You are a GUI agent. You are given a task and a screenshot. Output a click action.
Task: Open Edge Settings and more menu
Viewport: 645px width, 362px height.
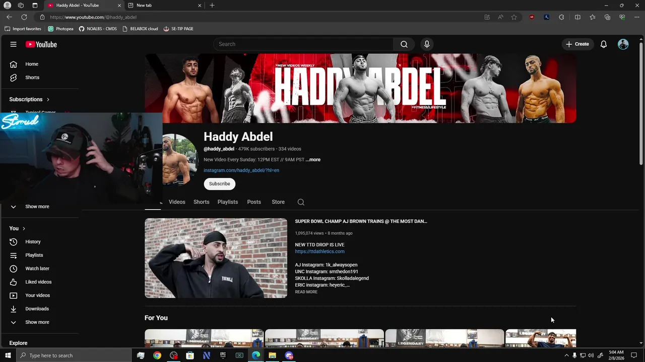pyautogui.click(x=636, y=17)
